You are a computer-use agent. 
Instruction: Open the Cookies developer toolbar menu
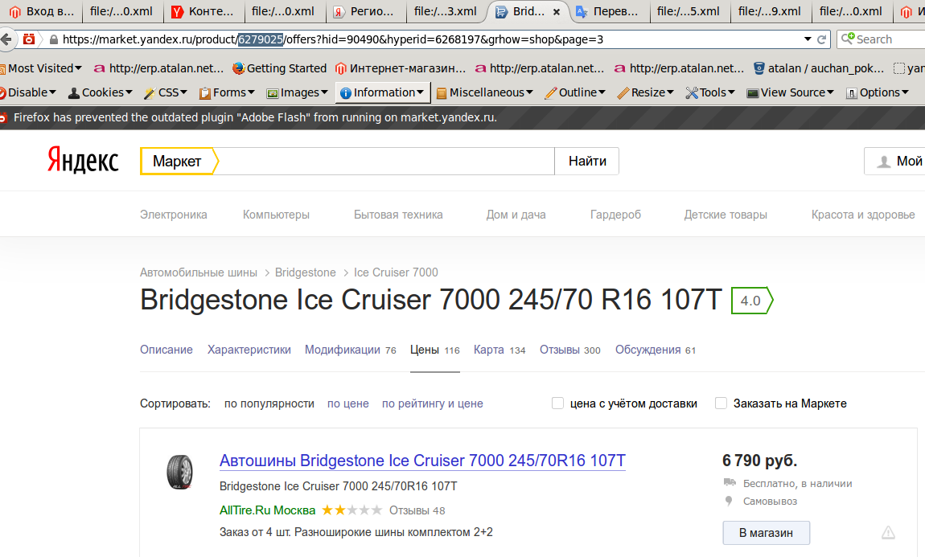[101, 92]
